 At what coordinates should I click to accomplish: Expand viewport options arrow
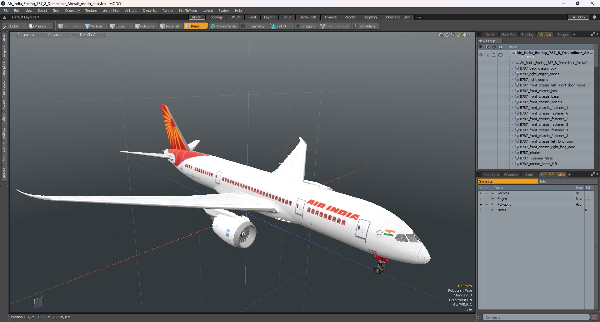click(470, 35)
